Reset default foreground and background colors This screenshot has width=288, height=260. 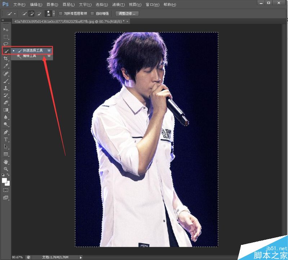coord(3,175)
